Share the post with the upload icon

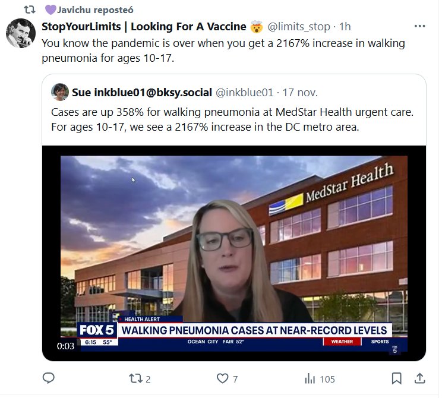(x=419, y=378)
